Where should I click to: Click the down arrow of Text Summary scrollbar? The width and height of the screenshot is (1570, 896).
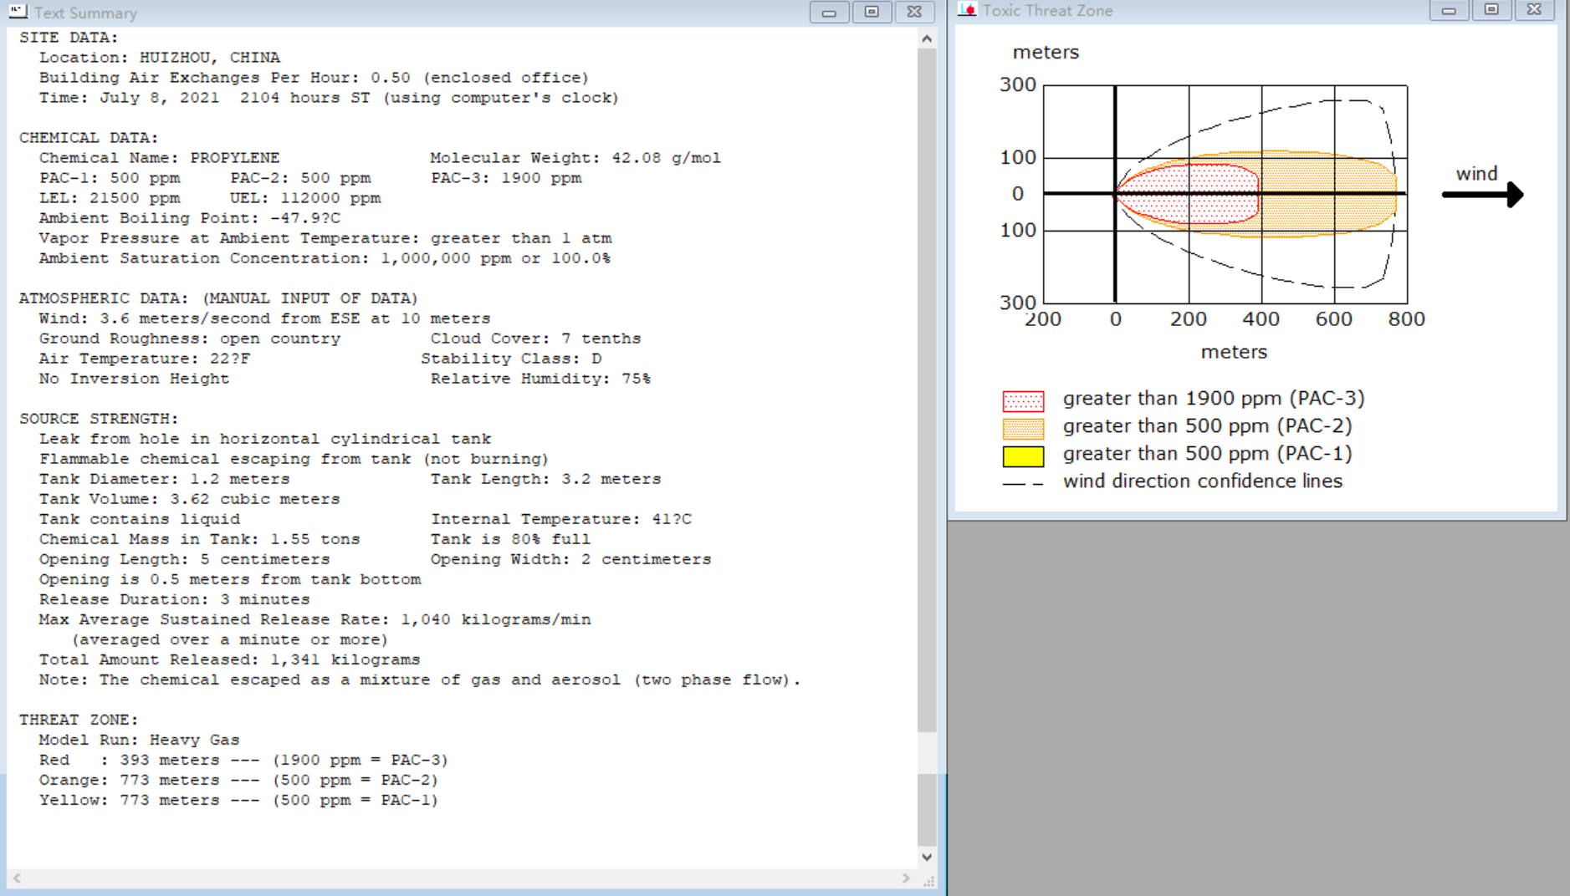point(927,857)
